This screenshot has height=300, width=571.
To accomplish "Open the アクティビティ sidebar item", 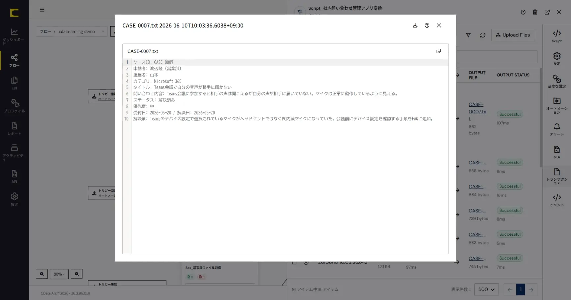I will point(14,152).
